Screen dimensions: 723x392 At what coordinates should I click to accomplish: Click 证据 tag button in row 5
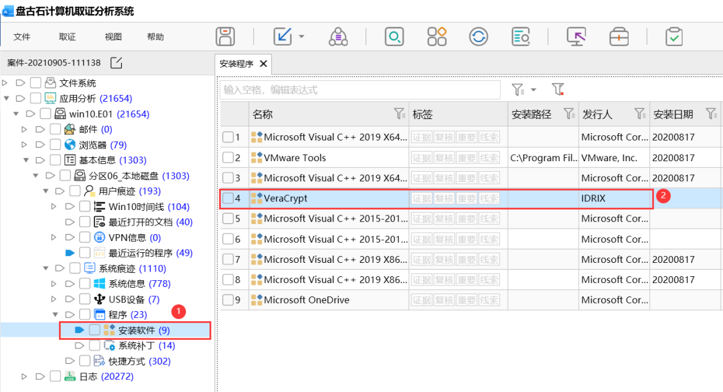click(x=422, y=219)
